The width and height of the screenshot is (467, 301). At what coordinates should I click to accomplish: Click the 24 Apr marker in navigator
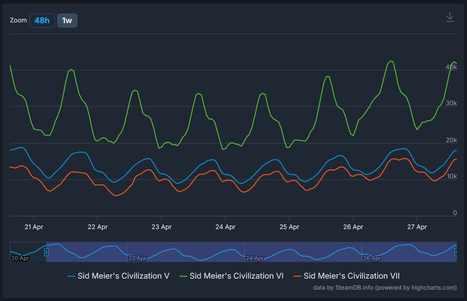(254, 258)
